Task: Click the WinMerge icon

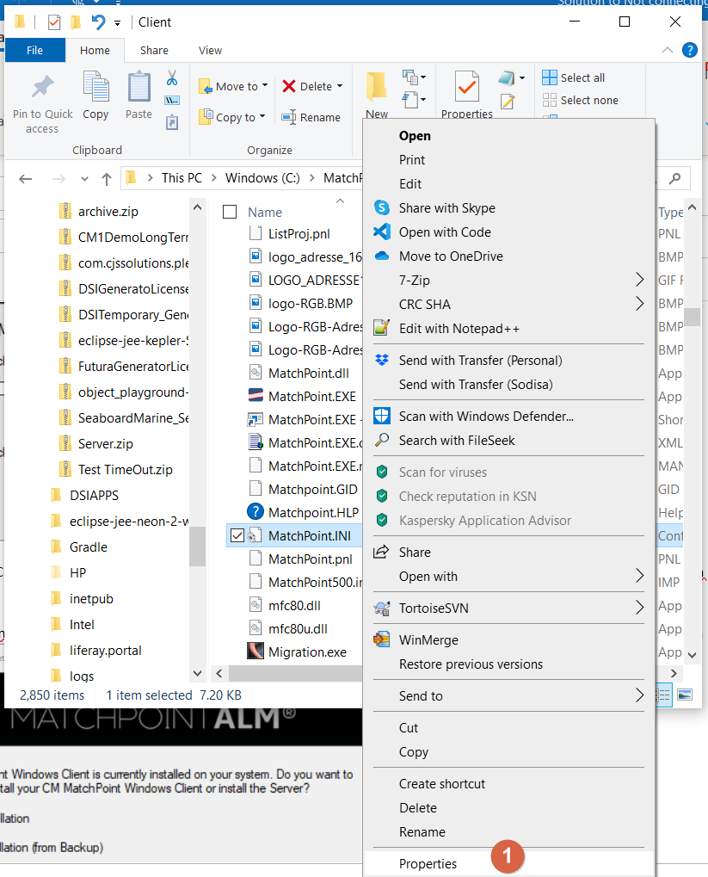Action: [x=382, y=639]
